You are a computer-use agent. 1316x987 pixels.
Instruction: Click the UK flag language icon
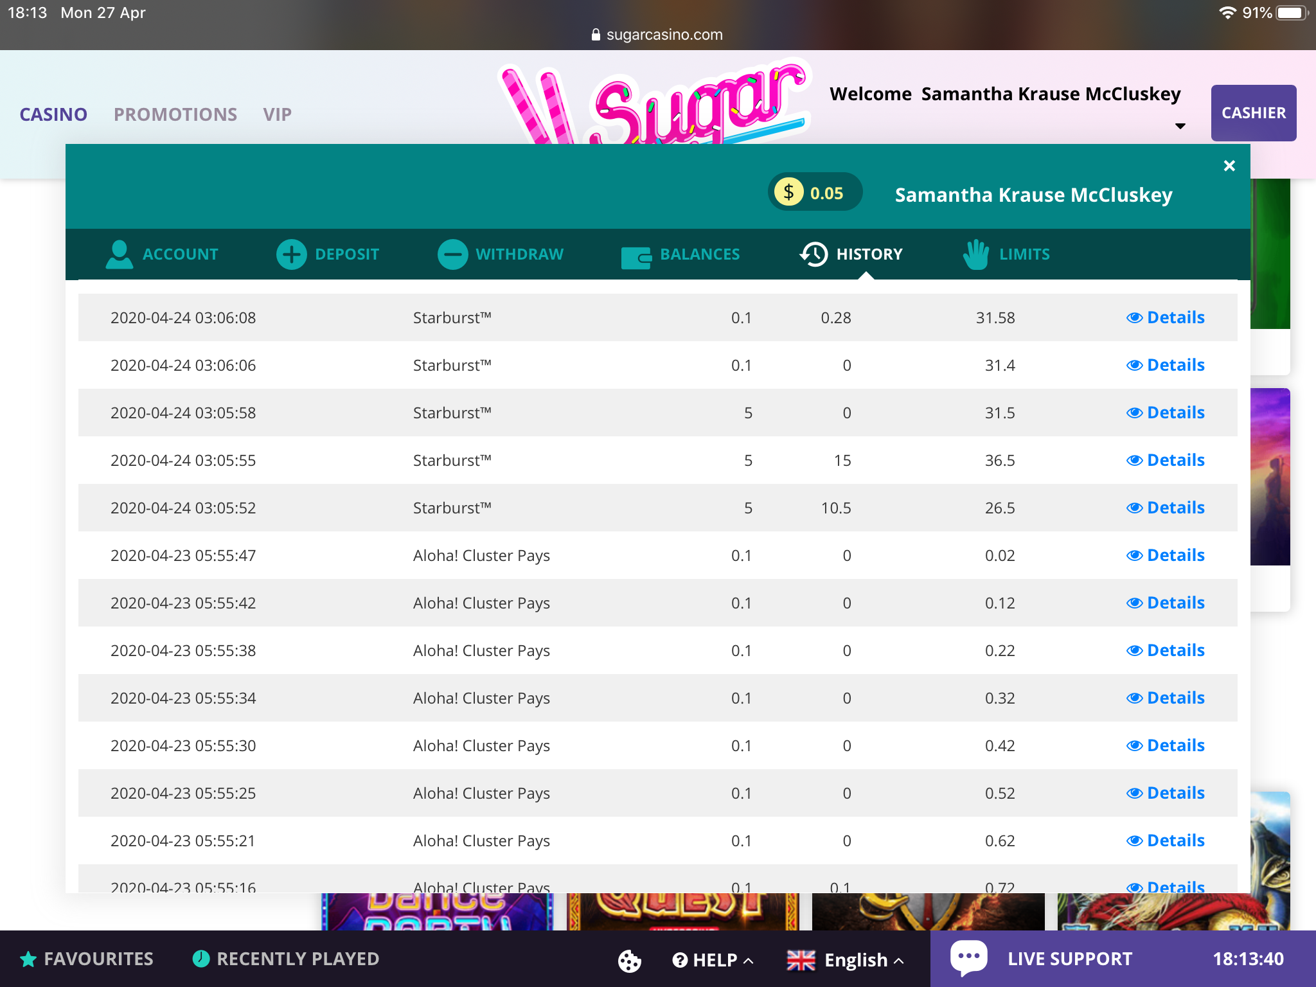(801, 960)
